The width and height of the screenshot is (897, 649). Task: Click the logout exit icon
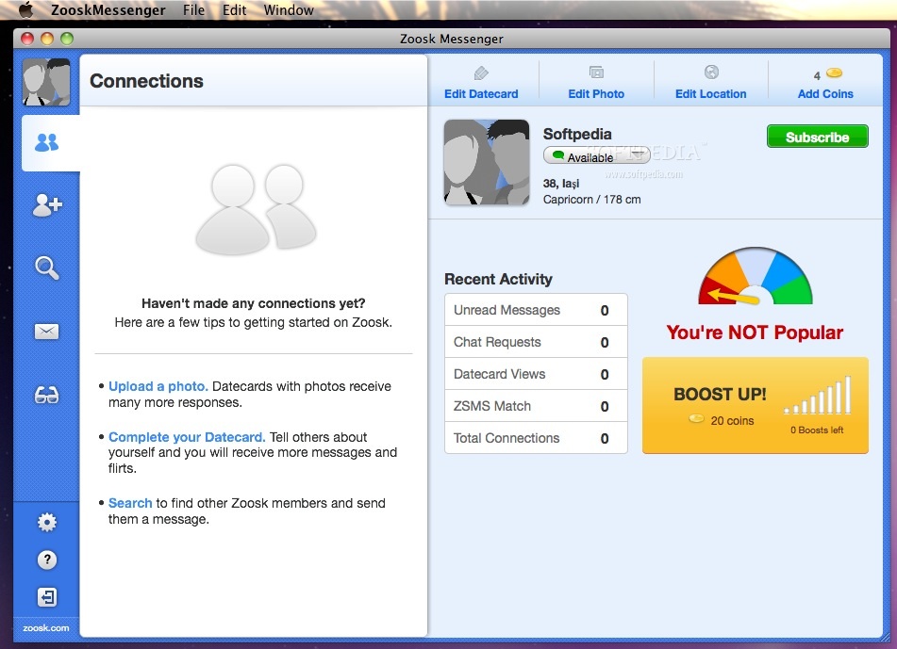[x=47, y=597]
